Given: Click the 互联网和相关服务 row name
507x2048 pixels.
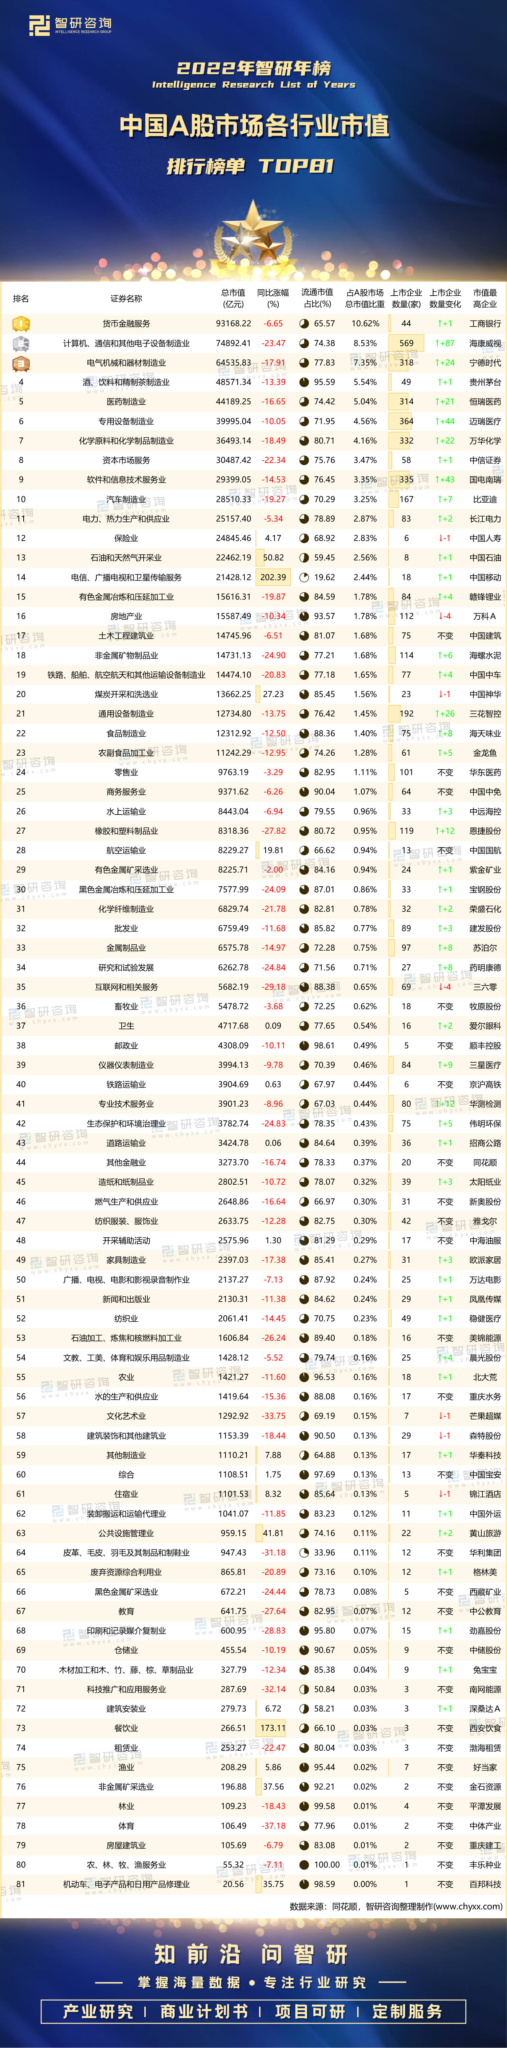Looking at the screenshot, I should [x=126, y=987].
